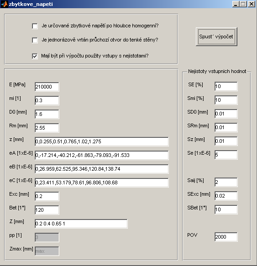Maximize the zbytkove_napeti window
The width and height of the screenshot is (257, 266).
(243, 4)
